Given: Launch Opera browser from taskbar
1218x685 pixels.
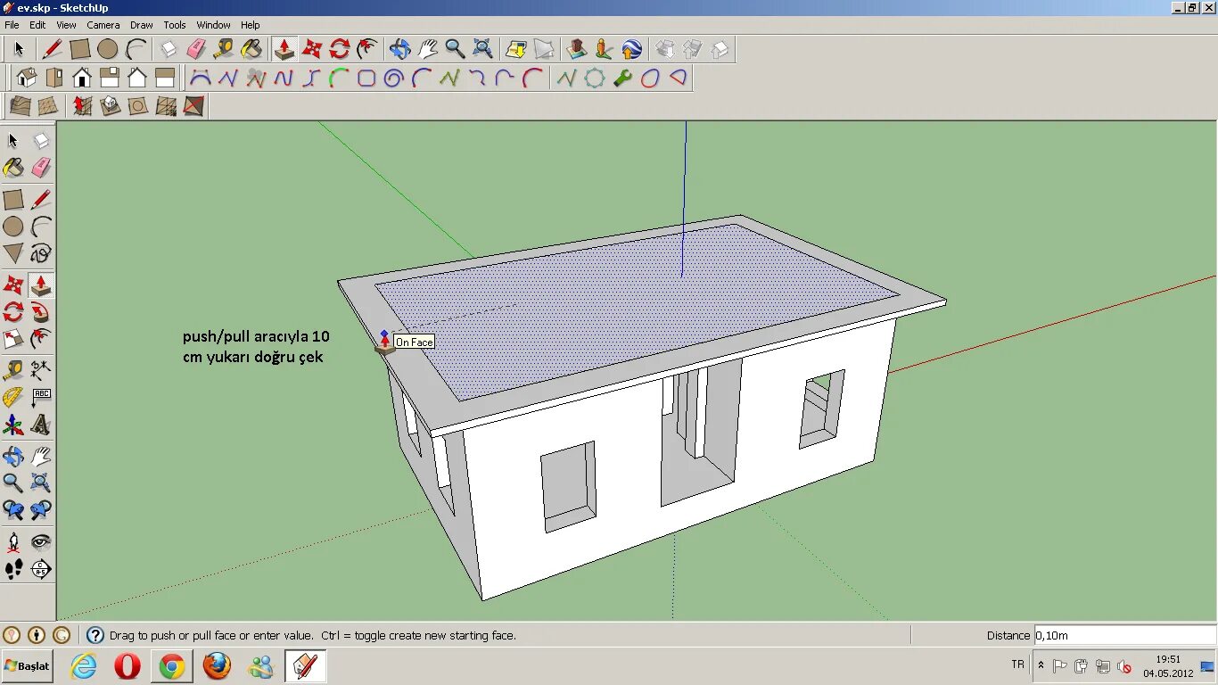Looking at the screenshot, I should 128,666.
